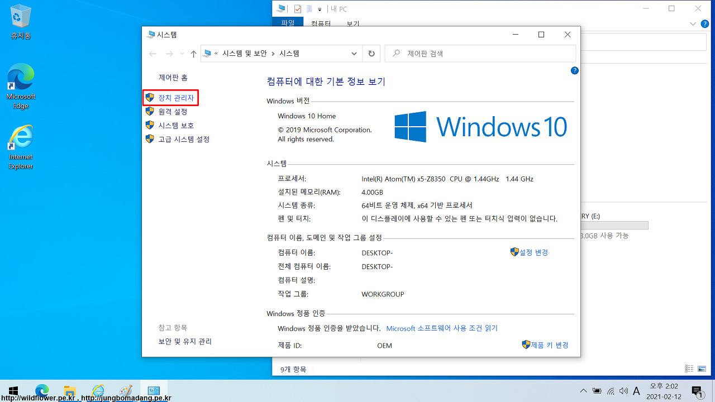The width and height of the screenshot is (715, 402).
Task: Click the blue help icon in System window
Action: click(575, 71)
